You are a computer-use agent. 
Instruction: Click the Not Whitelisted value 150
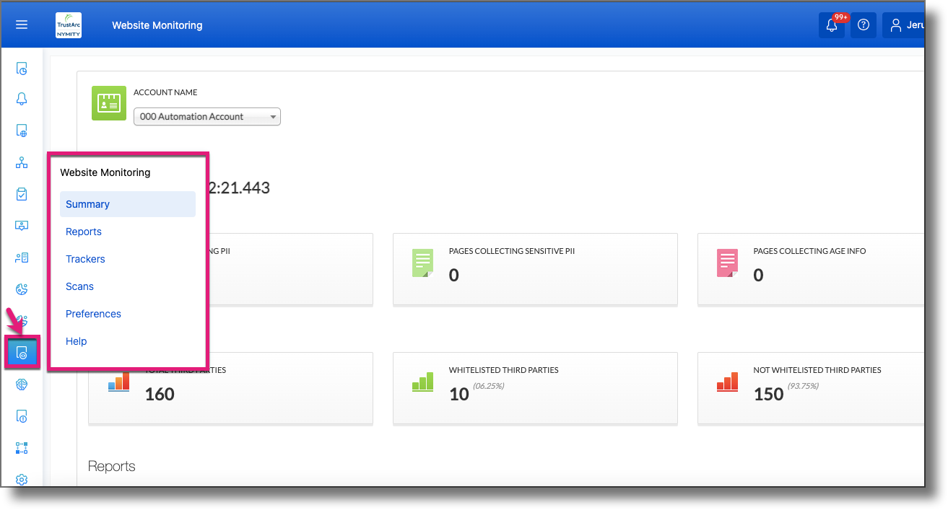click(x=768, y=394)
